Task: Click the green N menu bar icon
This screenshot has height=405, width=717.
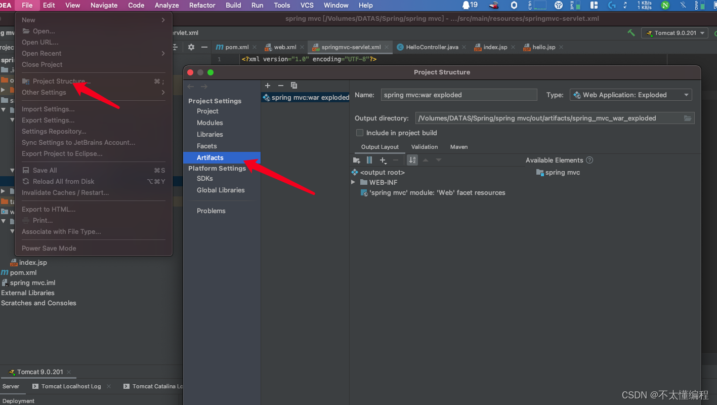Action: [x=665, y=5]
